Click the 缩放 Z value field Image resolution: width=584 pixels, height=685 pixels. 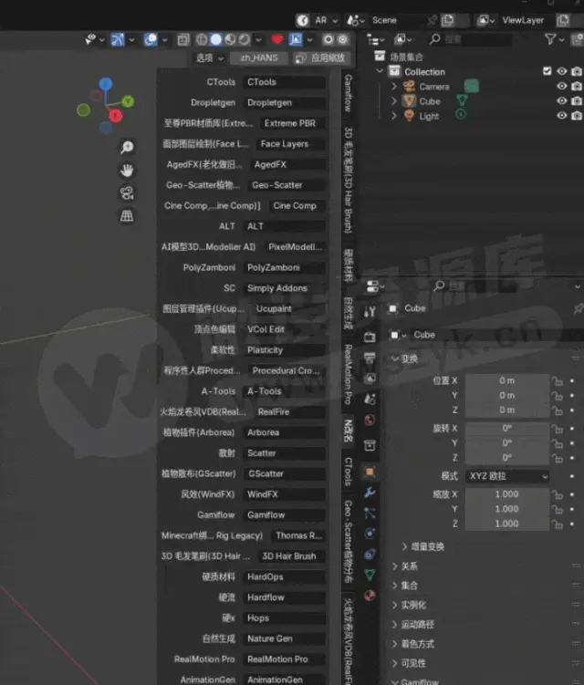coord(507,524)
